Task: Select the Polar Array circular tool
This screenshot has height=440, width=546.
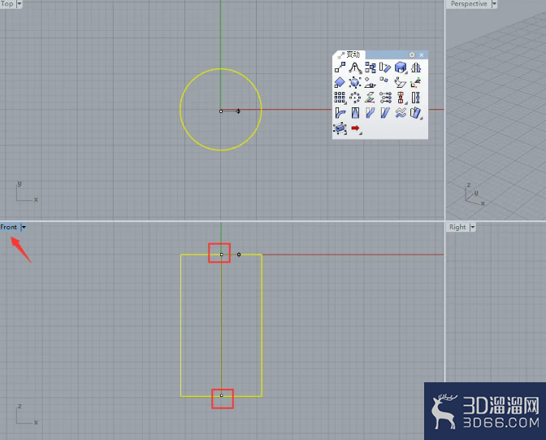Action: 355,98
